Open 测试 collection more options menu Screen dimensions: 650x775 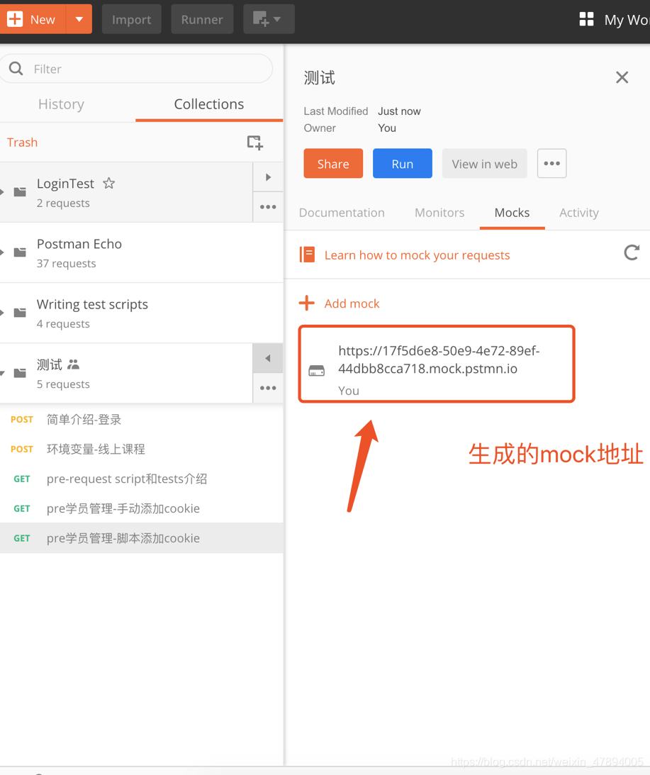pos(268,388)
